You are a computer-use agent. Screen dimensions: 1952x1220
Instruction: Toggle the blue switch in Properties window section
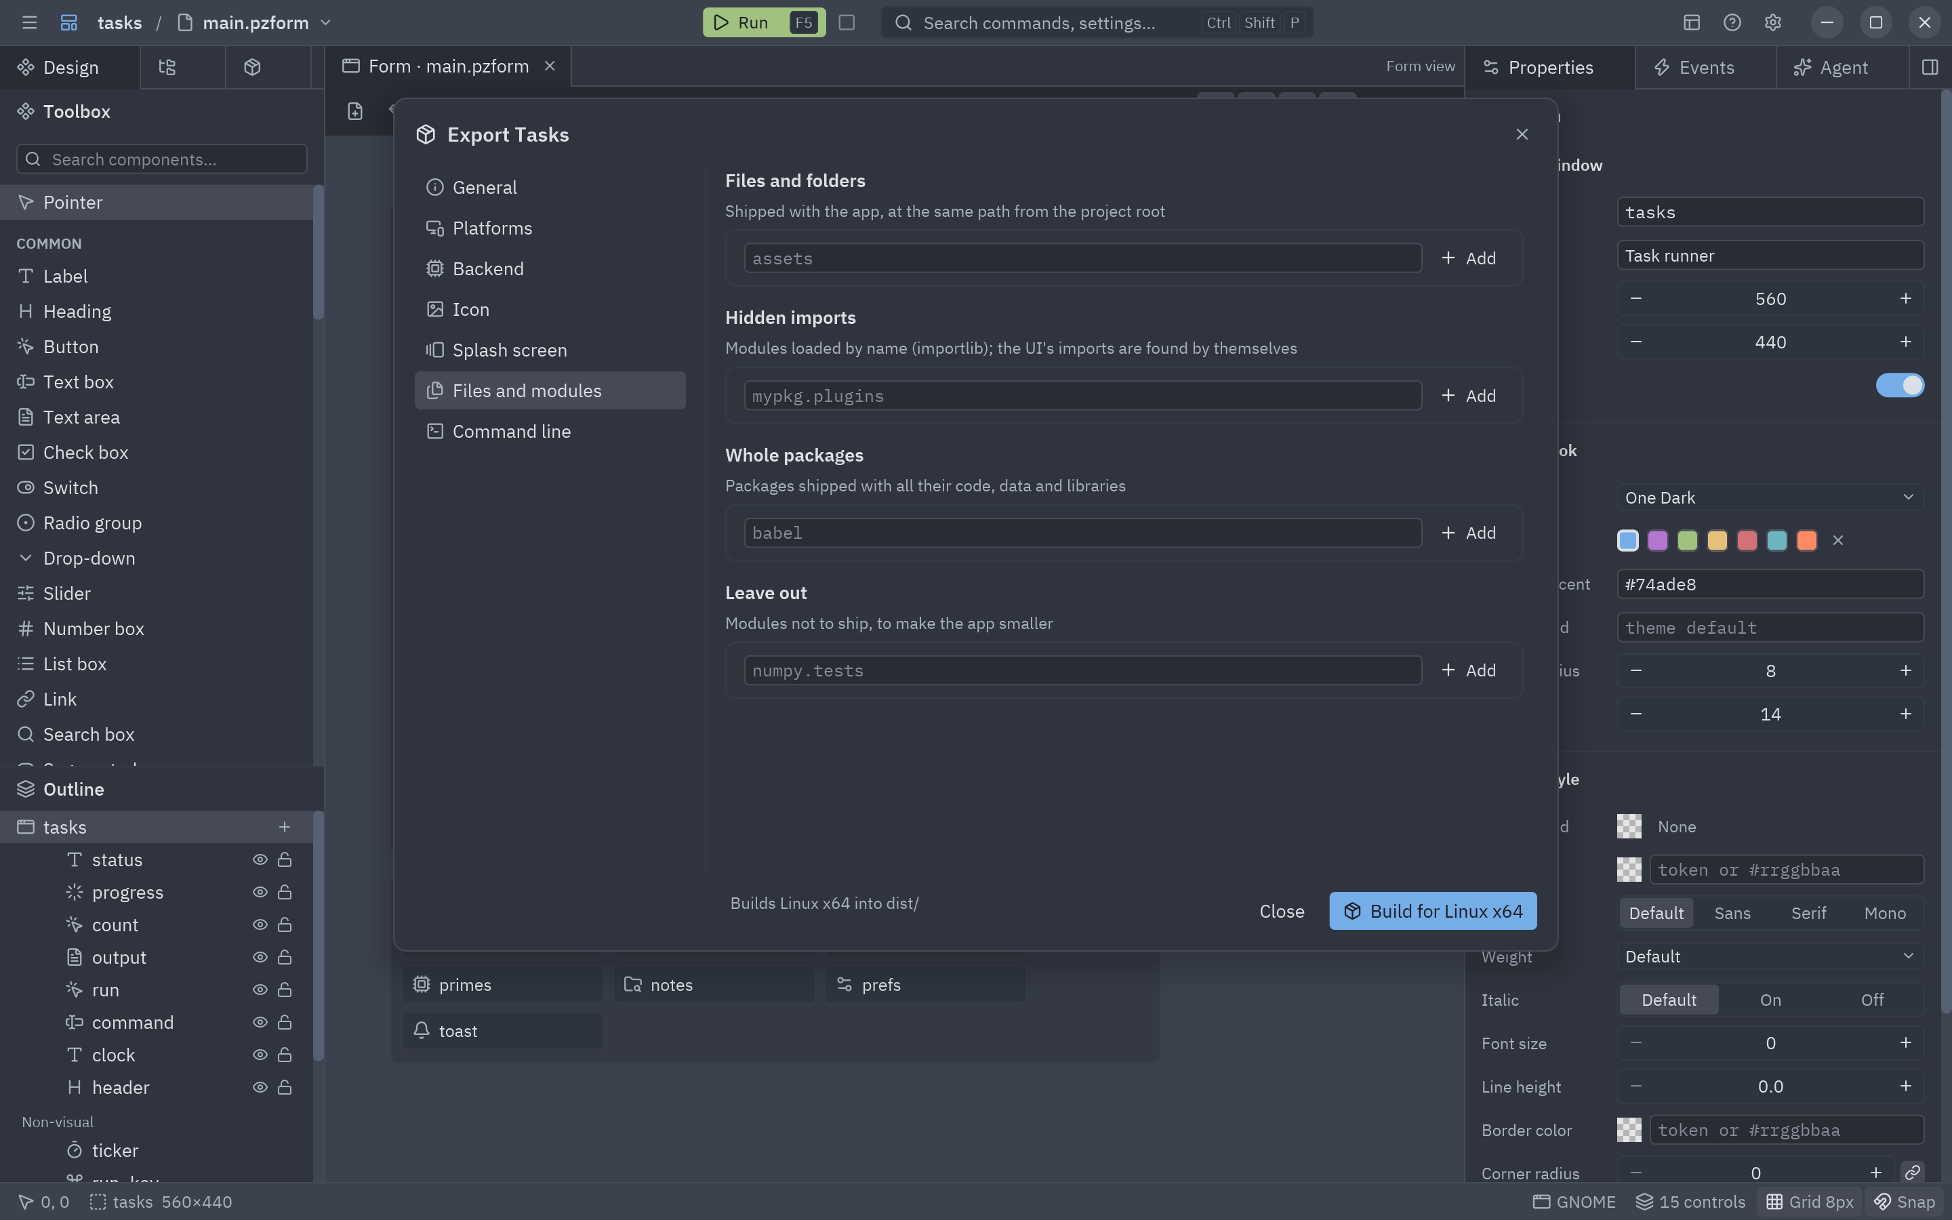1900,385
